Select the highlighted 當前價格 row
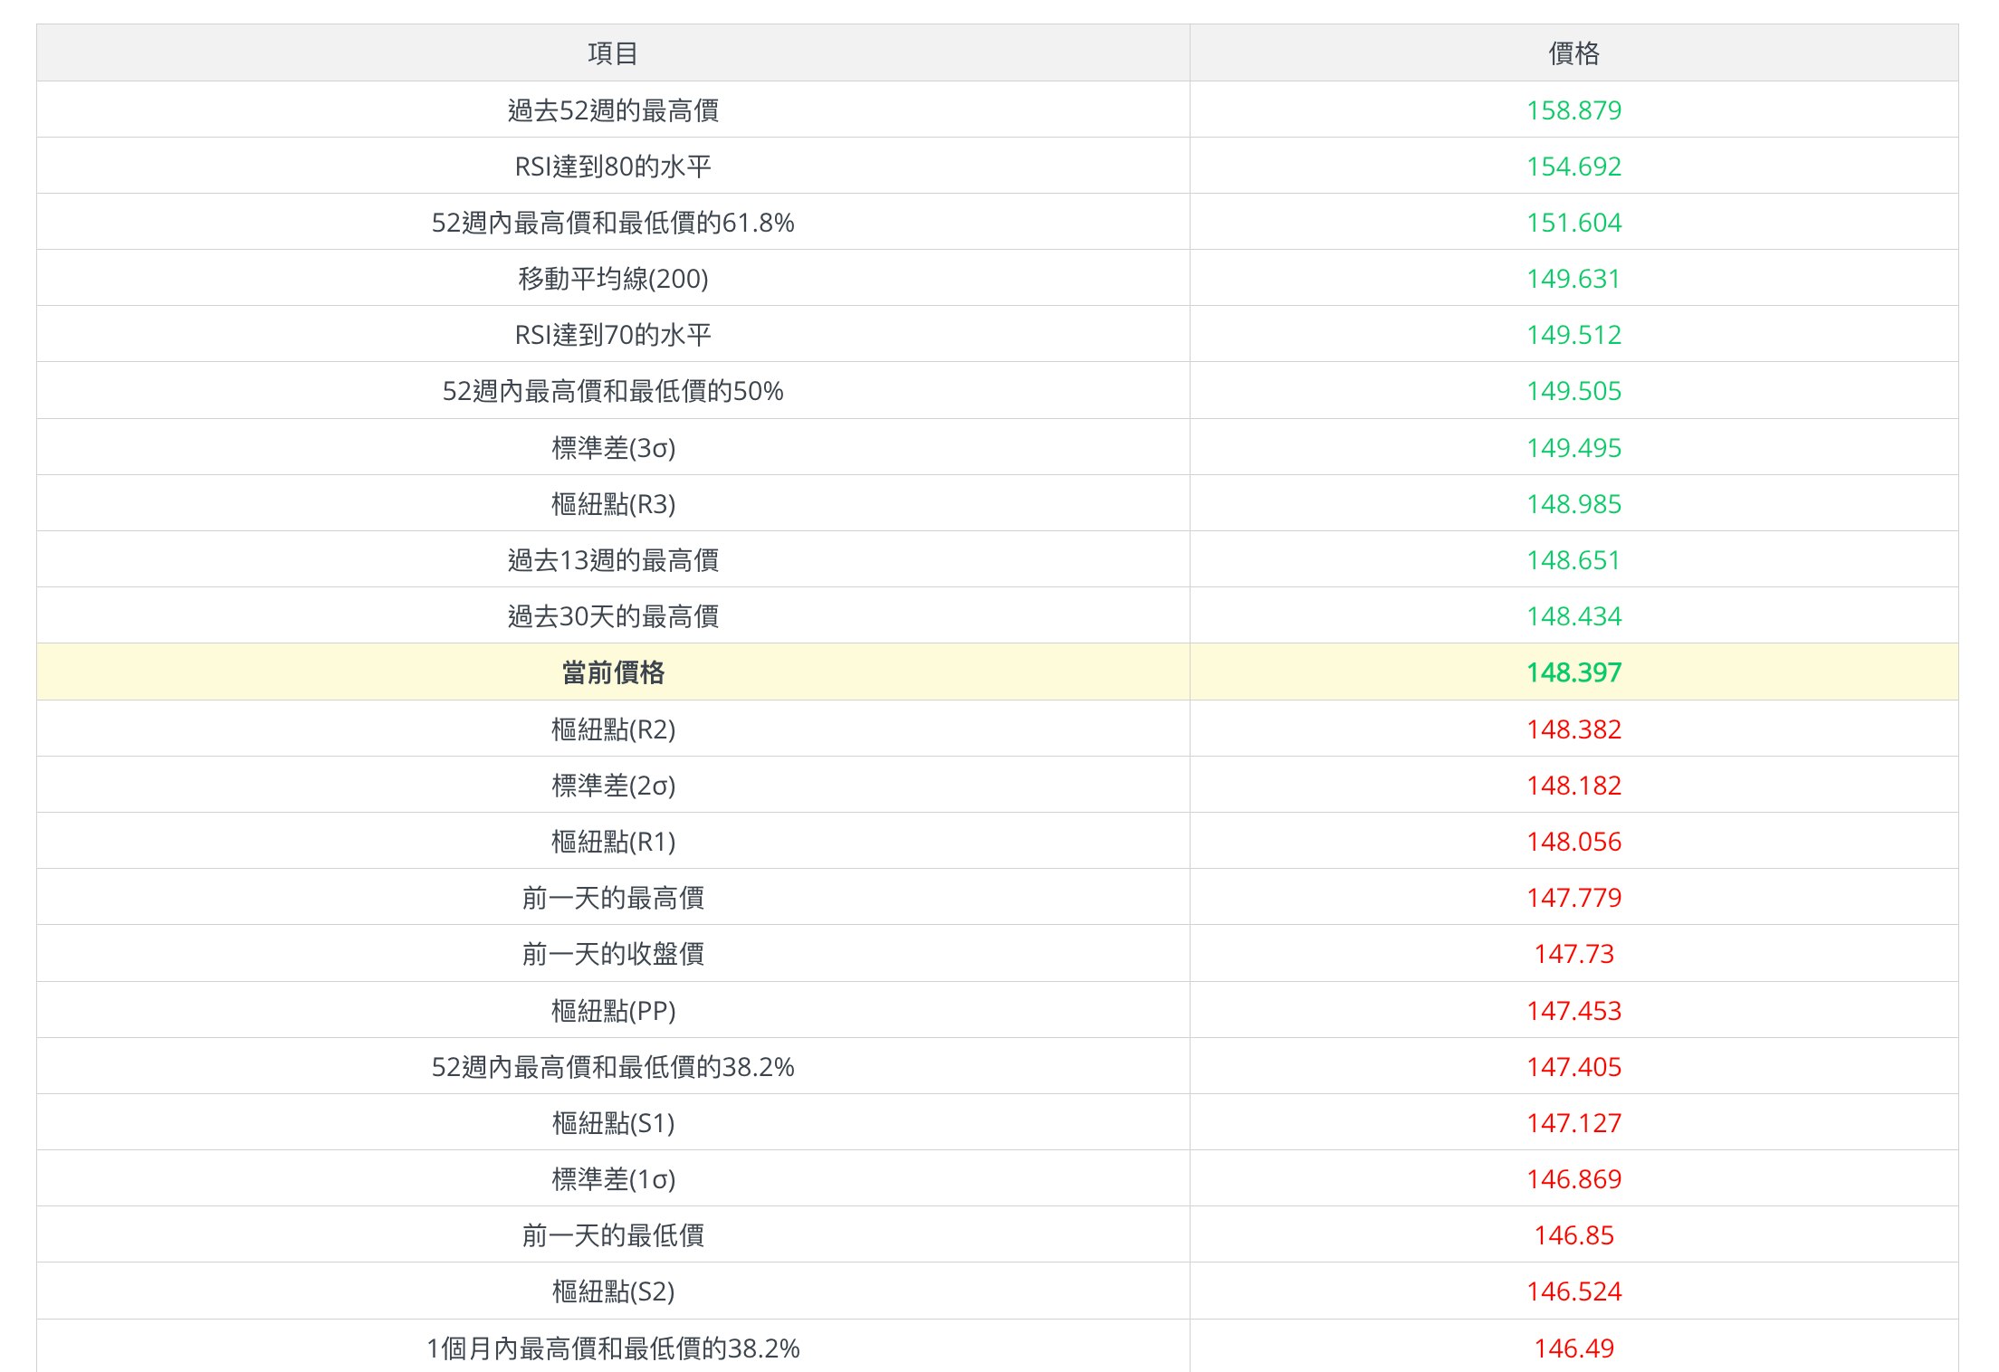This screenshot has width=1999, height=1372. click(x=612, y=672)
